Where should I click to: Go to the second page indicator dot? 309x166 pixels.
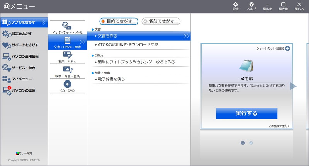coord(251,143)
